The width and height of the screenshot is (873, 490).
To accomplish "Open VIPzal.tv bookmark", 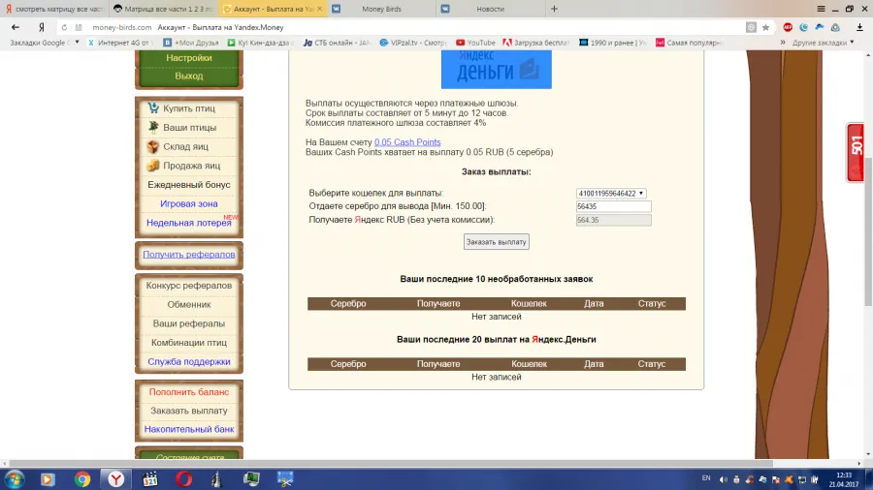I will [x=413, y=43].
